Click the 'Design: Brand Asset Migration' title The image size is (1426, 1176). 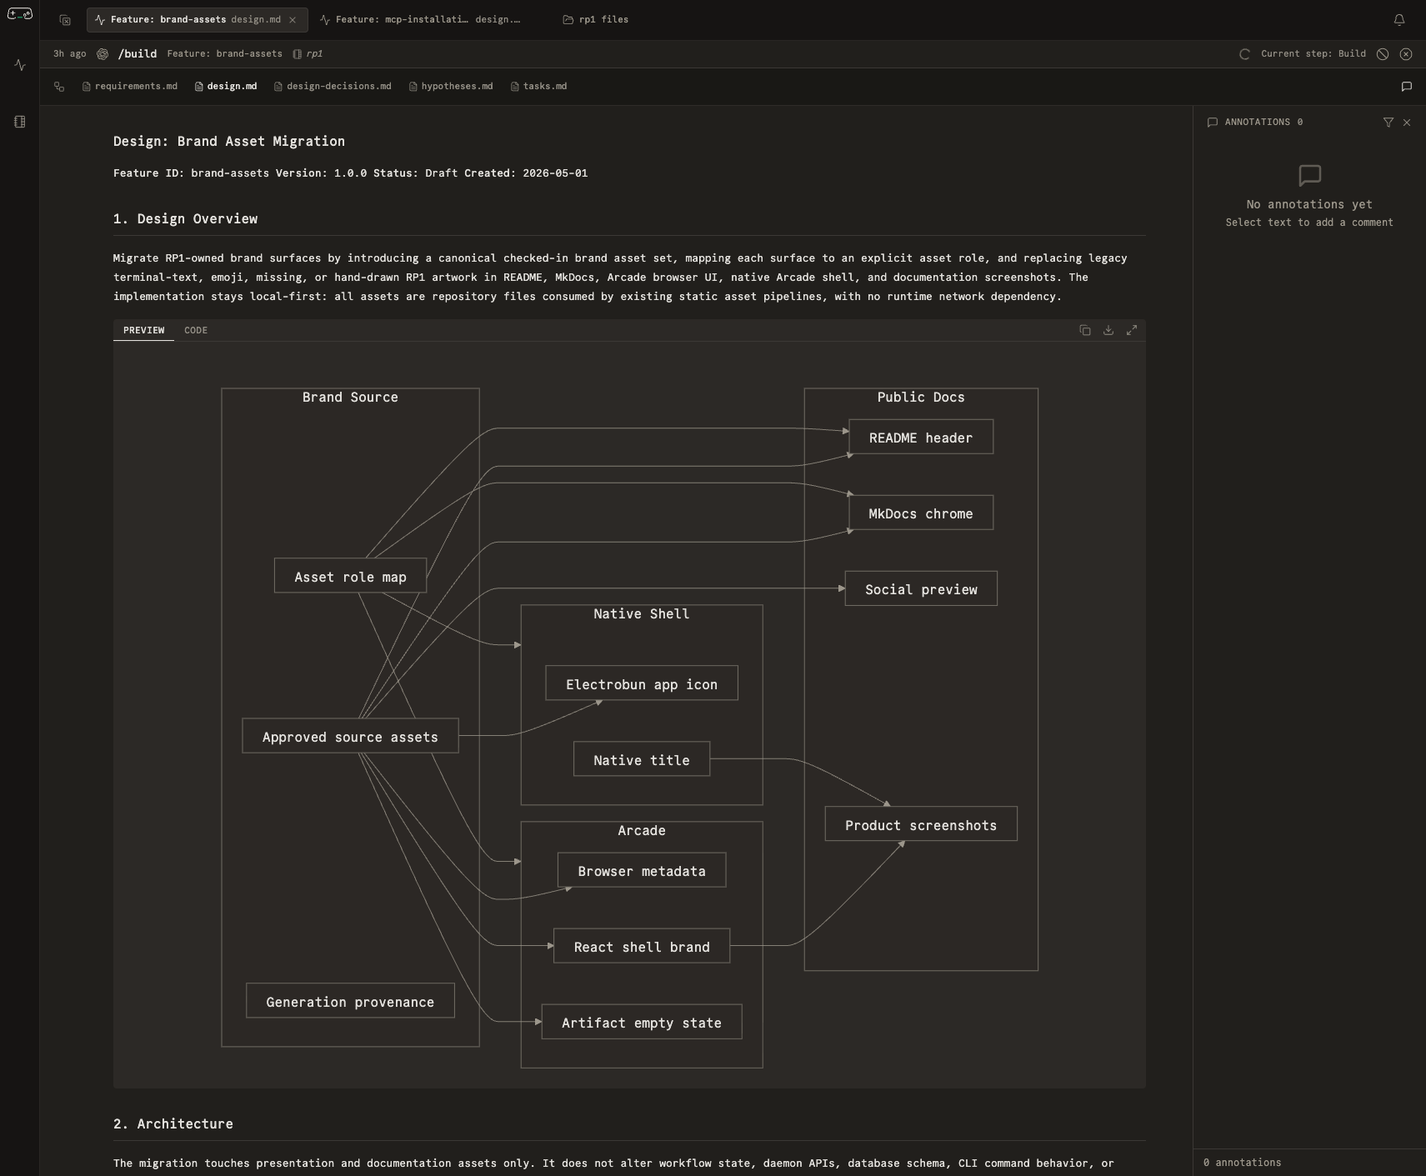(x=229, y=142)
